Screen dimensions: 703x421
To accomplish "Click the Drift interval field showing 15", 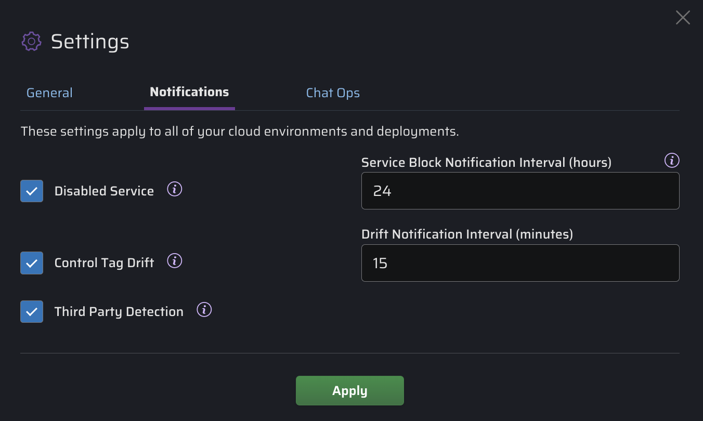I will [520, 263].
